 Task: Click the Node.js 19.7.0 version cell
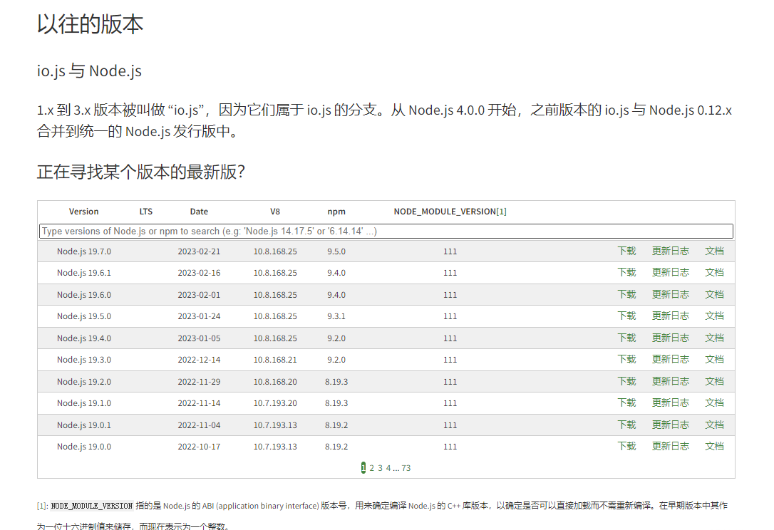tap(84, 251)
